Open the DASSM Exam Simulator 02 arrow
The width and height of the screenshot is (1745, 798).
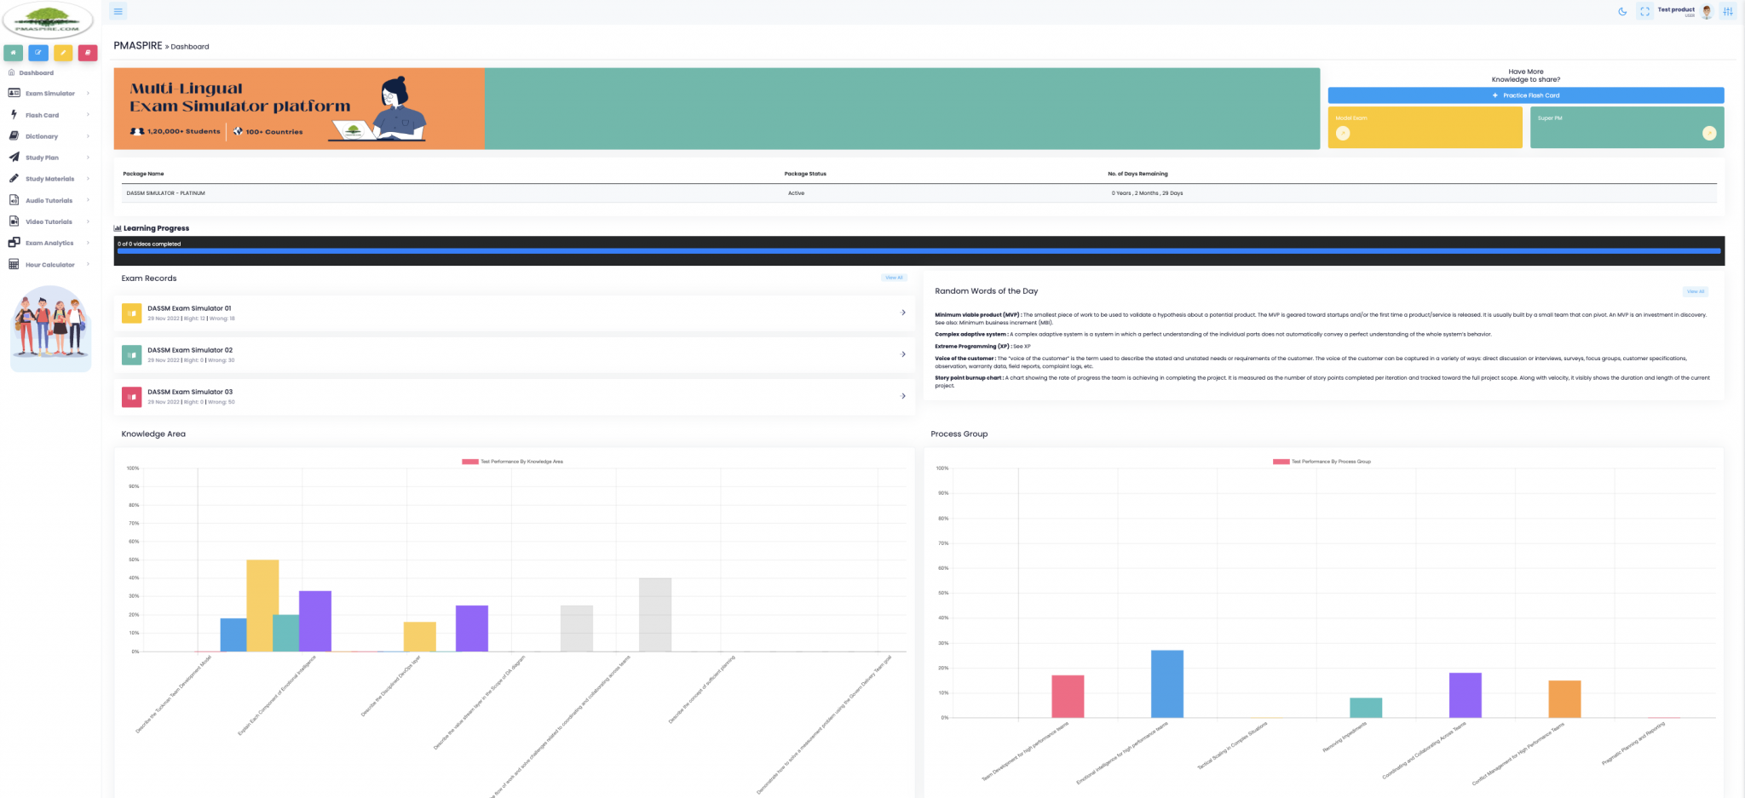(x=903, y=354)
